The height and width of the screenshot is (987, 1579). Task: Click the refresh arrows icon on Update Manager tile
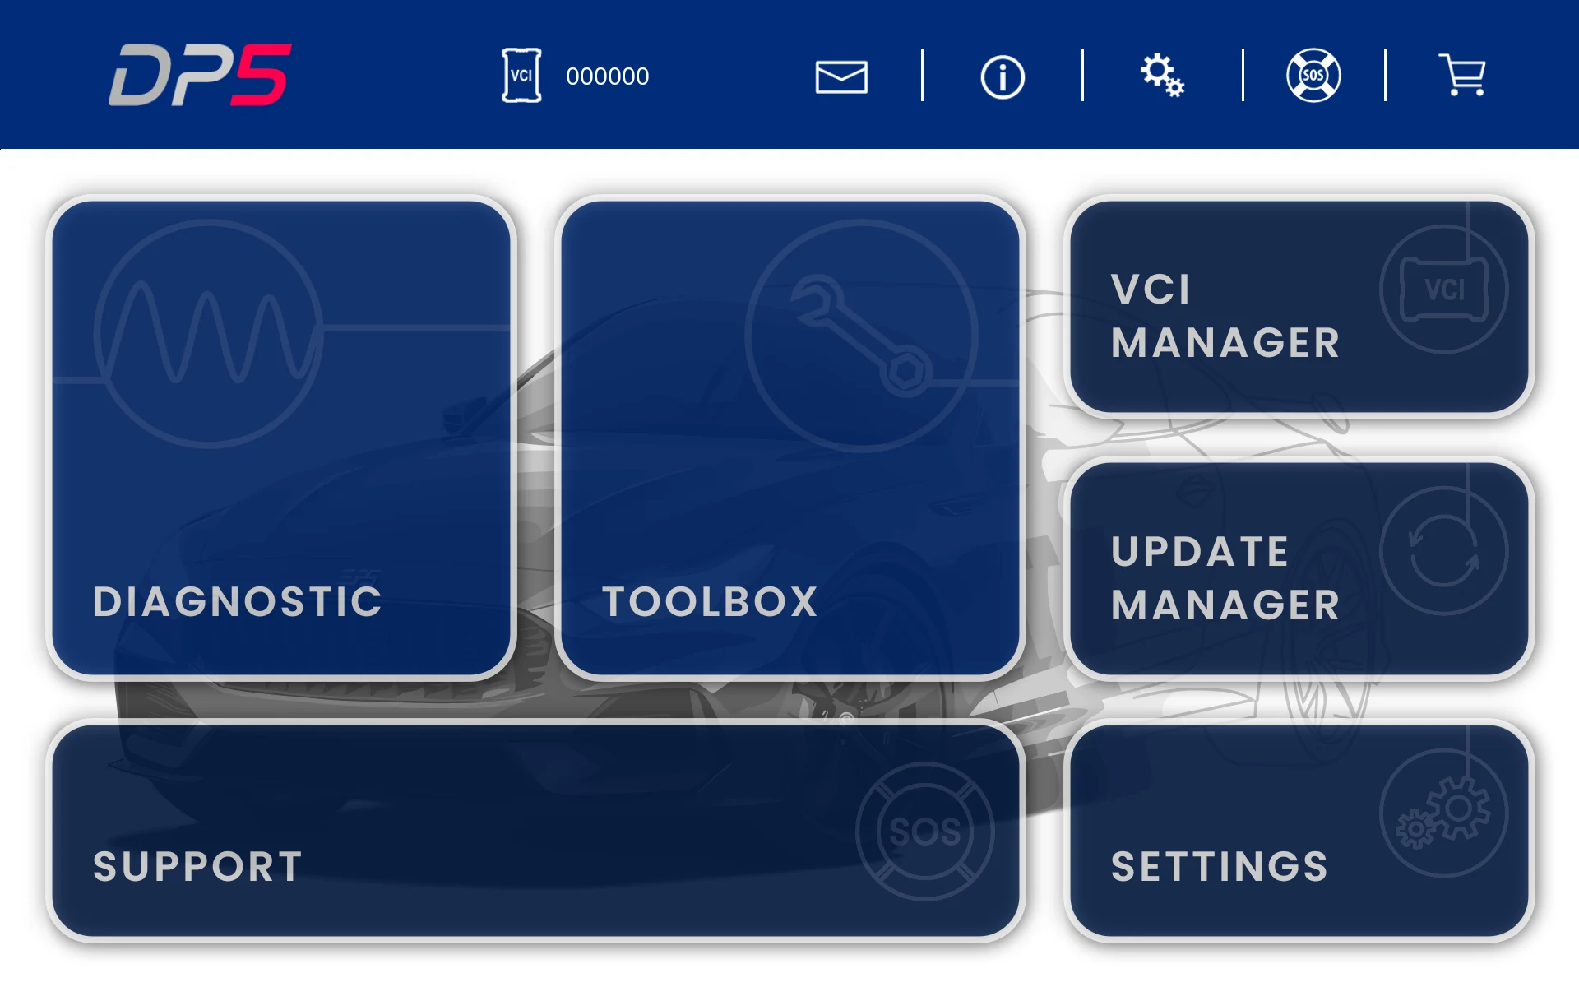(x=1444, y=551)
